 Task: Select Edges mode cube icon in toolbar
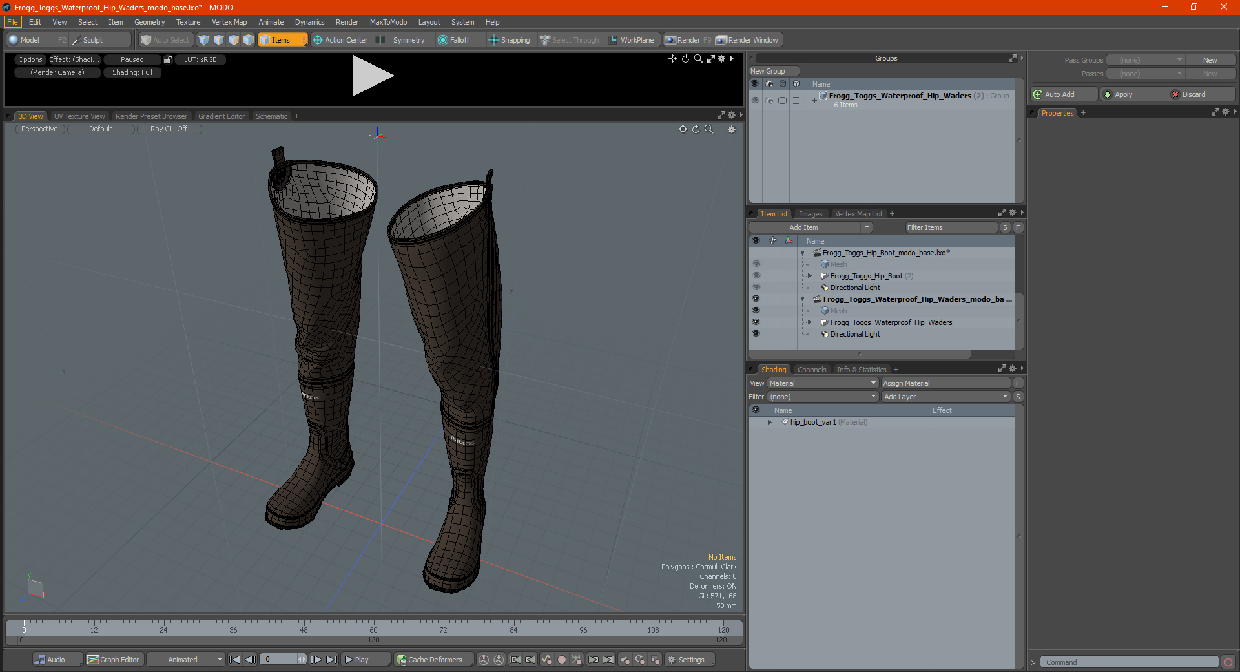point(219,40)
